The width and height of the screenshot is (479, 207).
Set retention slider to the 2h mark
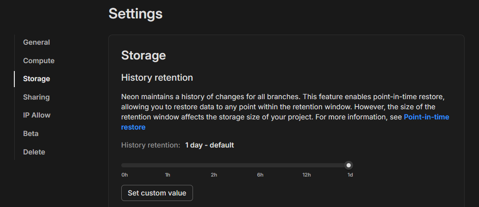[x=214, y=165]
